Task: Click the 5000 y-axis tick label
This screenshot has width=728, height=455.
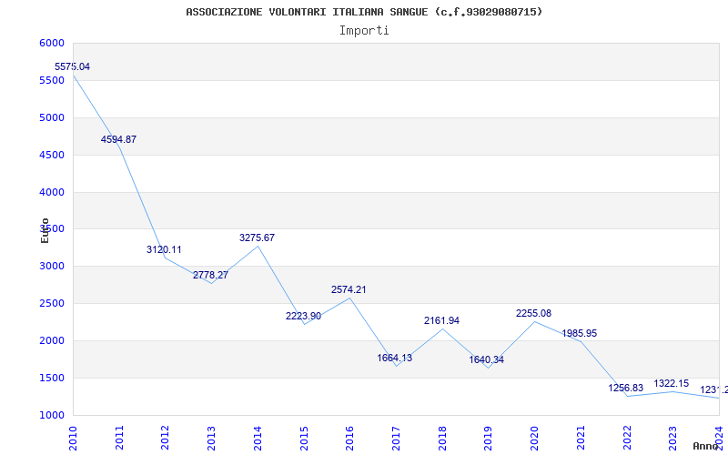Action: point(51,117)
